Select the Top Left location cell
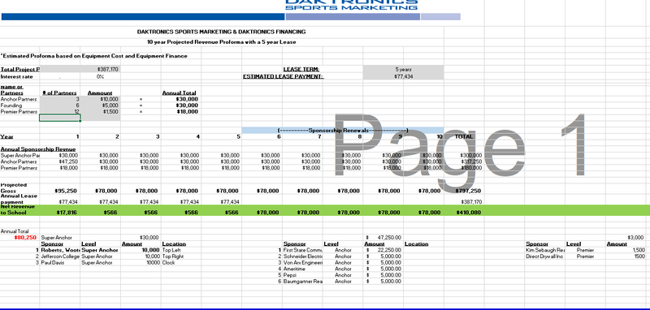Screen dimensions: 650x310 click(x=180, y=251)
